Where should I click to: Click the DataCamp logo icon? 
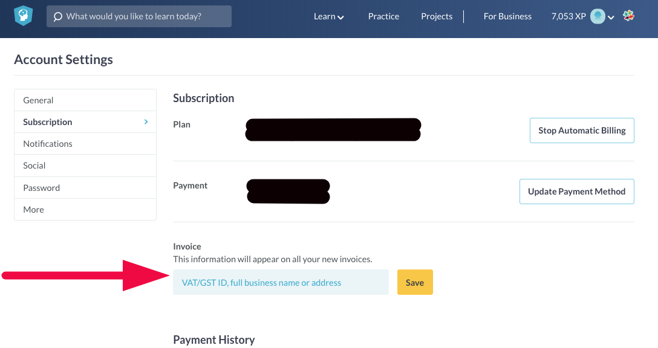(x=24, y=16)
